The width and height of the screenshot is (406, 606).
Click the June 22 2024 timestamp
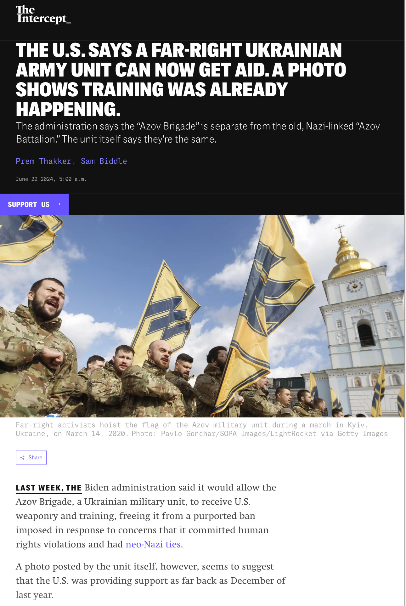click(x=51, y=179)
